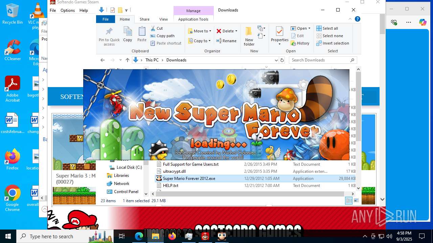Screen dimensions: 433x243
Task: Click the Pin to Quick access icon
Action: [x=109, y=36]
